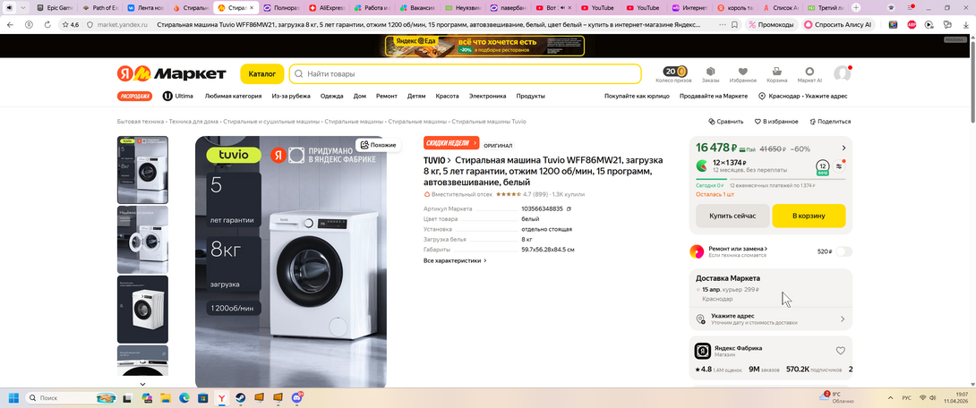
Task: Open Краснодар · Укажите адрес selector
Action: (x=803, y=97)
